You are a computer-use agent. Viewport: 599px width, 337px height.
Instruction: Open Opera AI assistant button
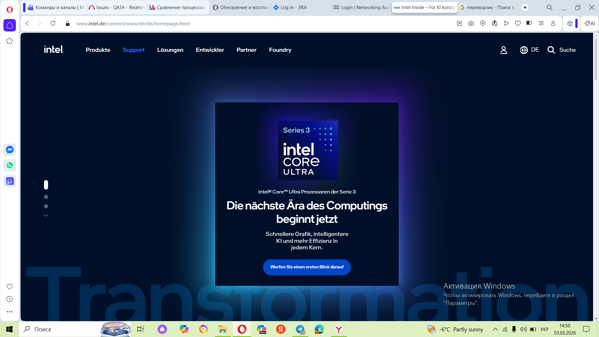click(x=589, y=23)
